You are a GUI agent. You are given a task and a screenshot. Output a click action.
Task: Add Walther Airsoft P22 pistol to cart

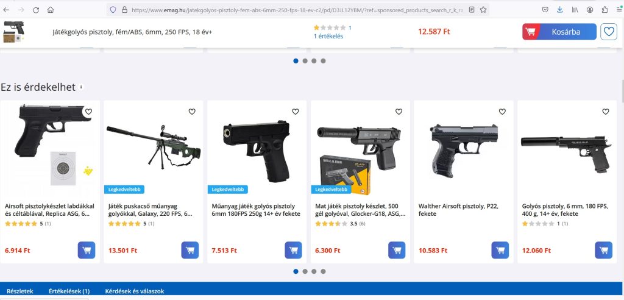pyautogui.click(x=500, y=250)
